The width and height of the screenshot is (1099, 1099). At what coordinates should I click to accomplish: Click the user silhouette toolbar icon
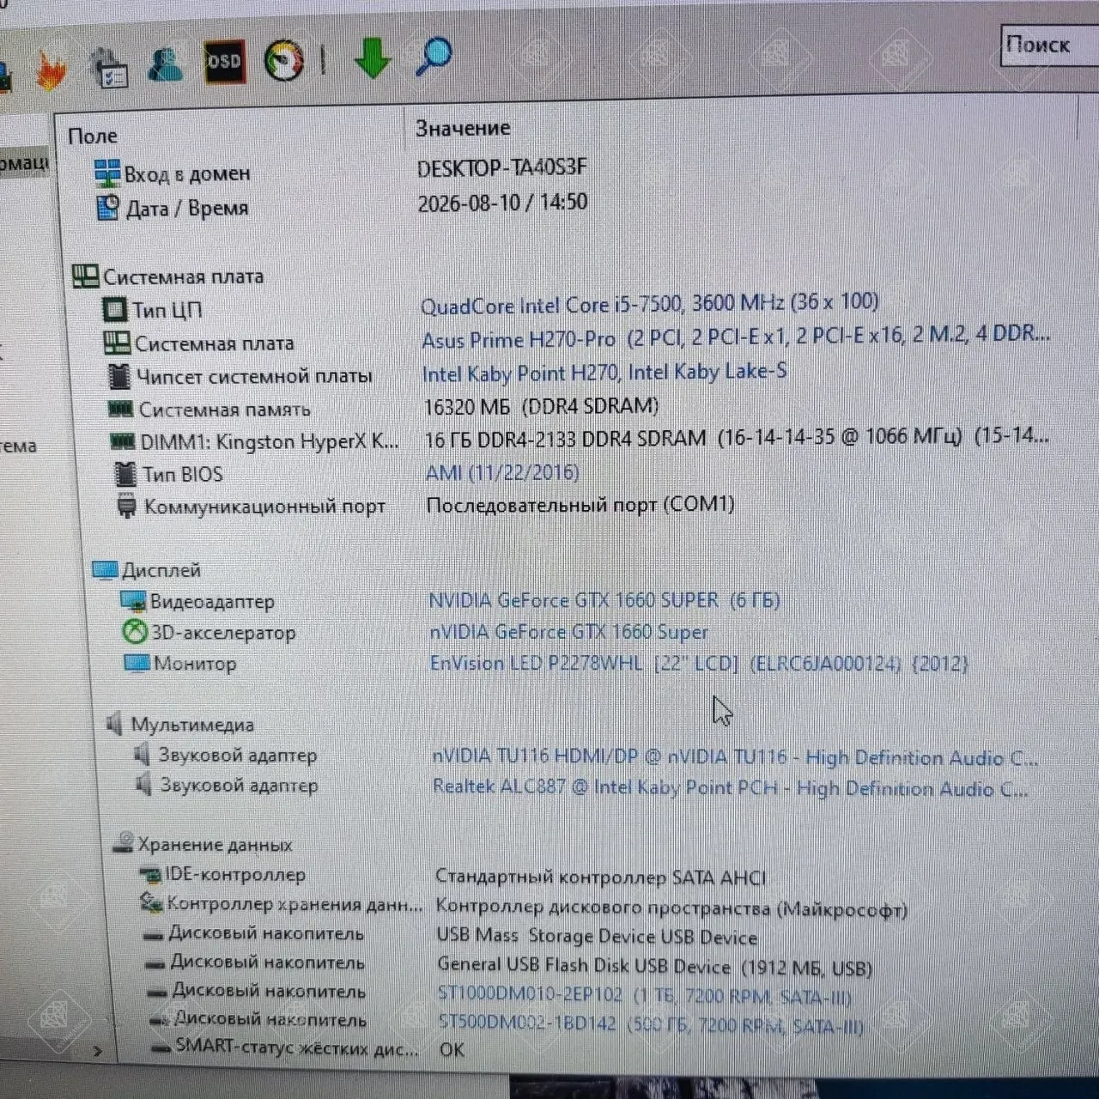pyautogui.click(x=165, y=64)
